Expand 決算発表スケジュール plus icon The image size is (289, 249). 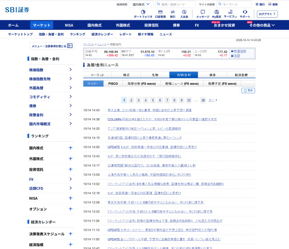pyautogui.click(x=70, y=234)
